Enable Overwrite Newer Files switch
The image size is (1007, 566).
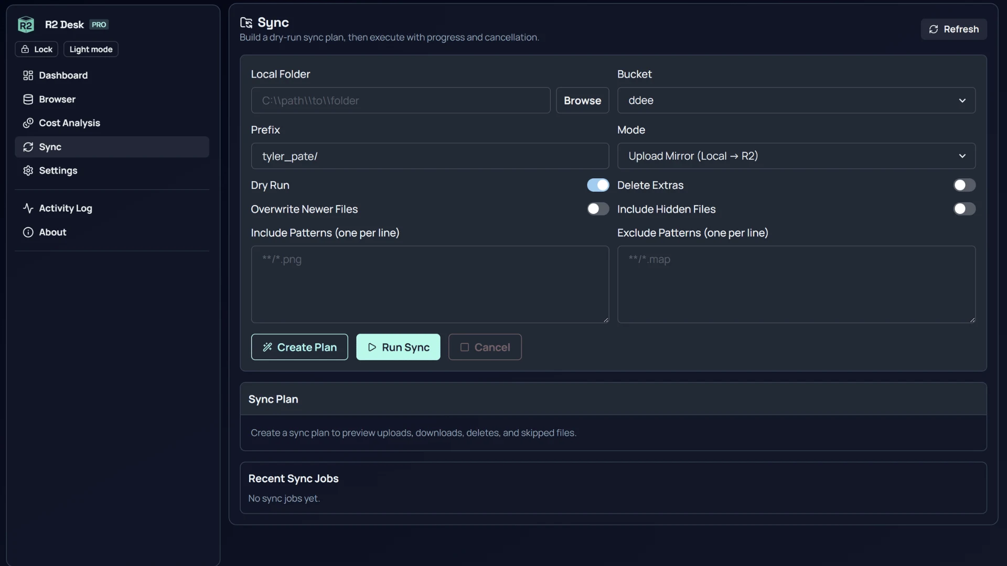pyautogui.click(x=598, y=209)
